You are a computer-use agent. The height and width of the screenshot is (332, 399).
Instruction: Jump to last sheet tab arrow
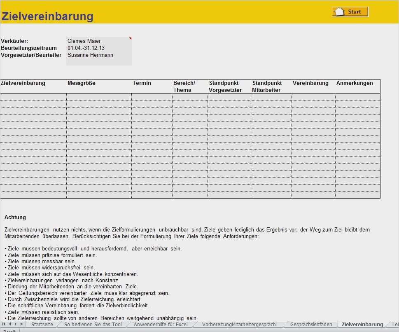pyautogui.click(x=22, y=324)
